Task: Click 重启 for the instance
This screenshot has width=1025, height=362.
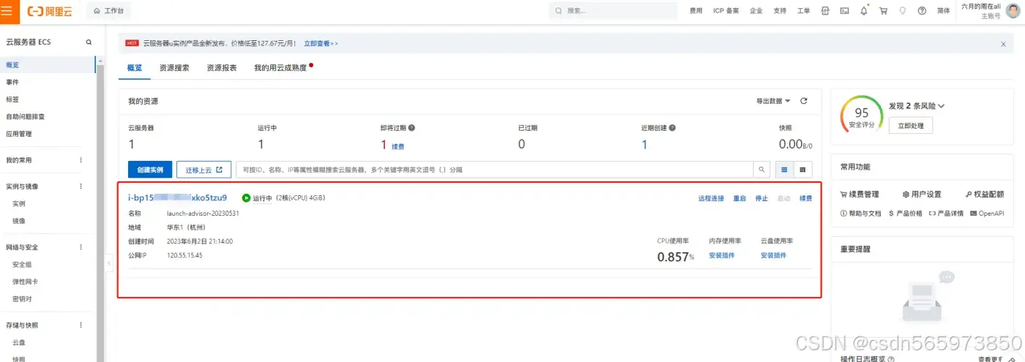Action: [739, 198]
